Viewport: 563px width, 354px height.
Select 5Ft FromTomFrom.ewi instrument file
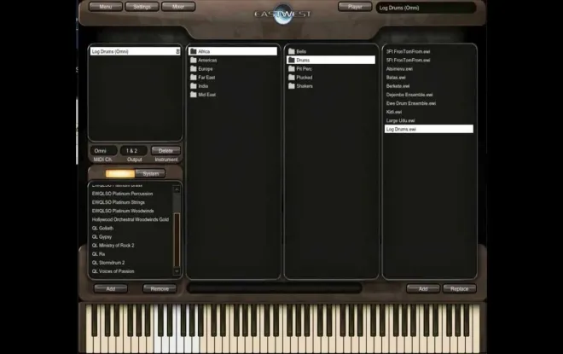tap(409, 60)
